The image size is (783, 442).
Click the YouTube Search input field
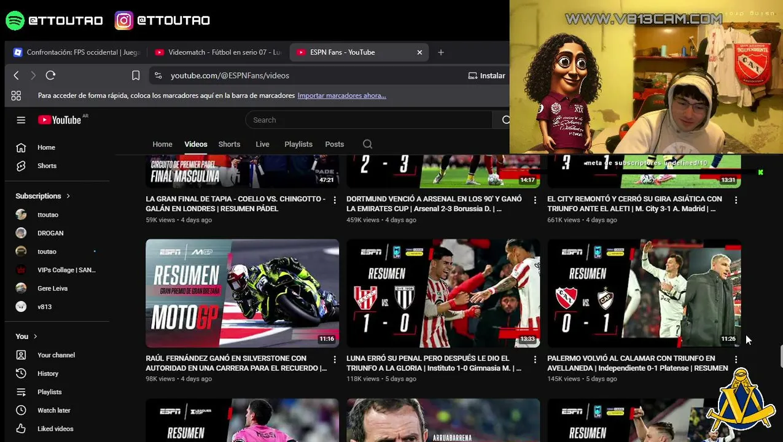(368, 120)
